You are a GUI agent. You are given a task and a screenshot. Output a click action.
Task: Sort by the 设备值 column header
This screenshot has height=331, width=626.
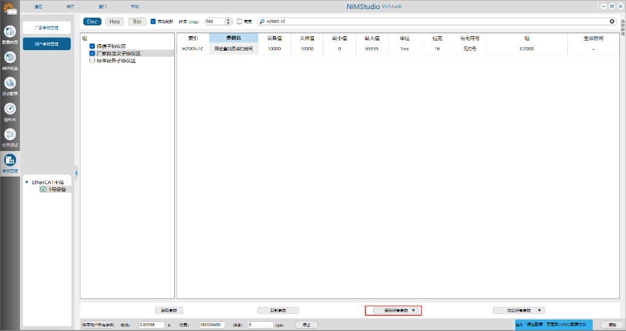(274, 38)
